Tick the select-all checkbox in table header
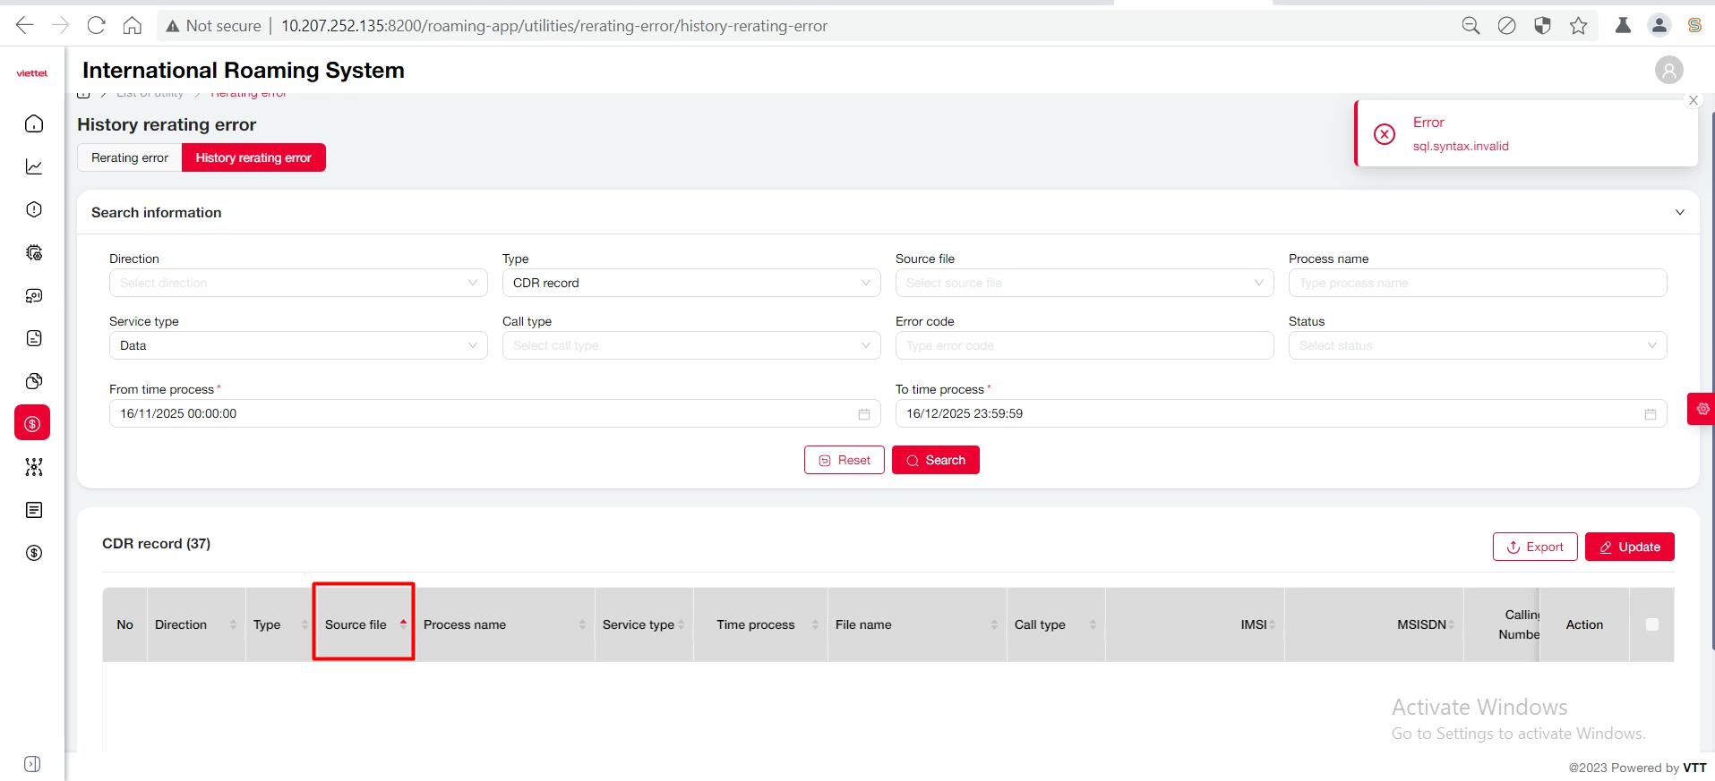Screen dimensions: 1715x781 (x=1651, y=624)
